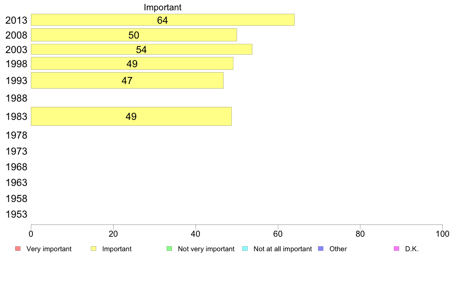Select the 1998 bar showing 49
Screen dimensions: 453x281
click(x=132, y=63)
